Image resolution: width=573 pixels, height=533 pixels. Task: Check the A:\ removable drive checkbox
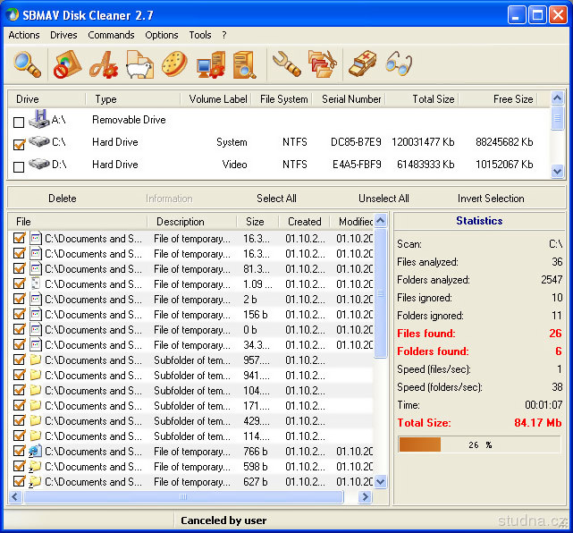click(19, 121)
